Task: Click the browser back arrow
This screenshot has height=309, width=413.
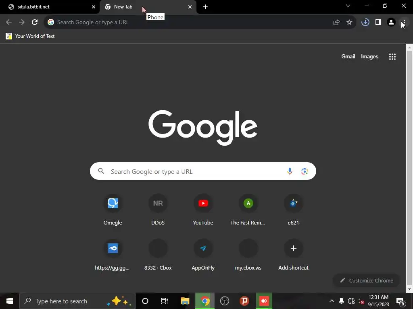Action: pyautogui.click(x=9, y=23)
